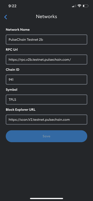Image resolution: width=93 pixels, height=201 pixels.
Task: Tap the Block Explorer URL label
Action: 21,110
